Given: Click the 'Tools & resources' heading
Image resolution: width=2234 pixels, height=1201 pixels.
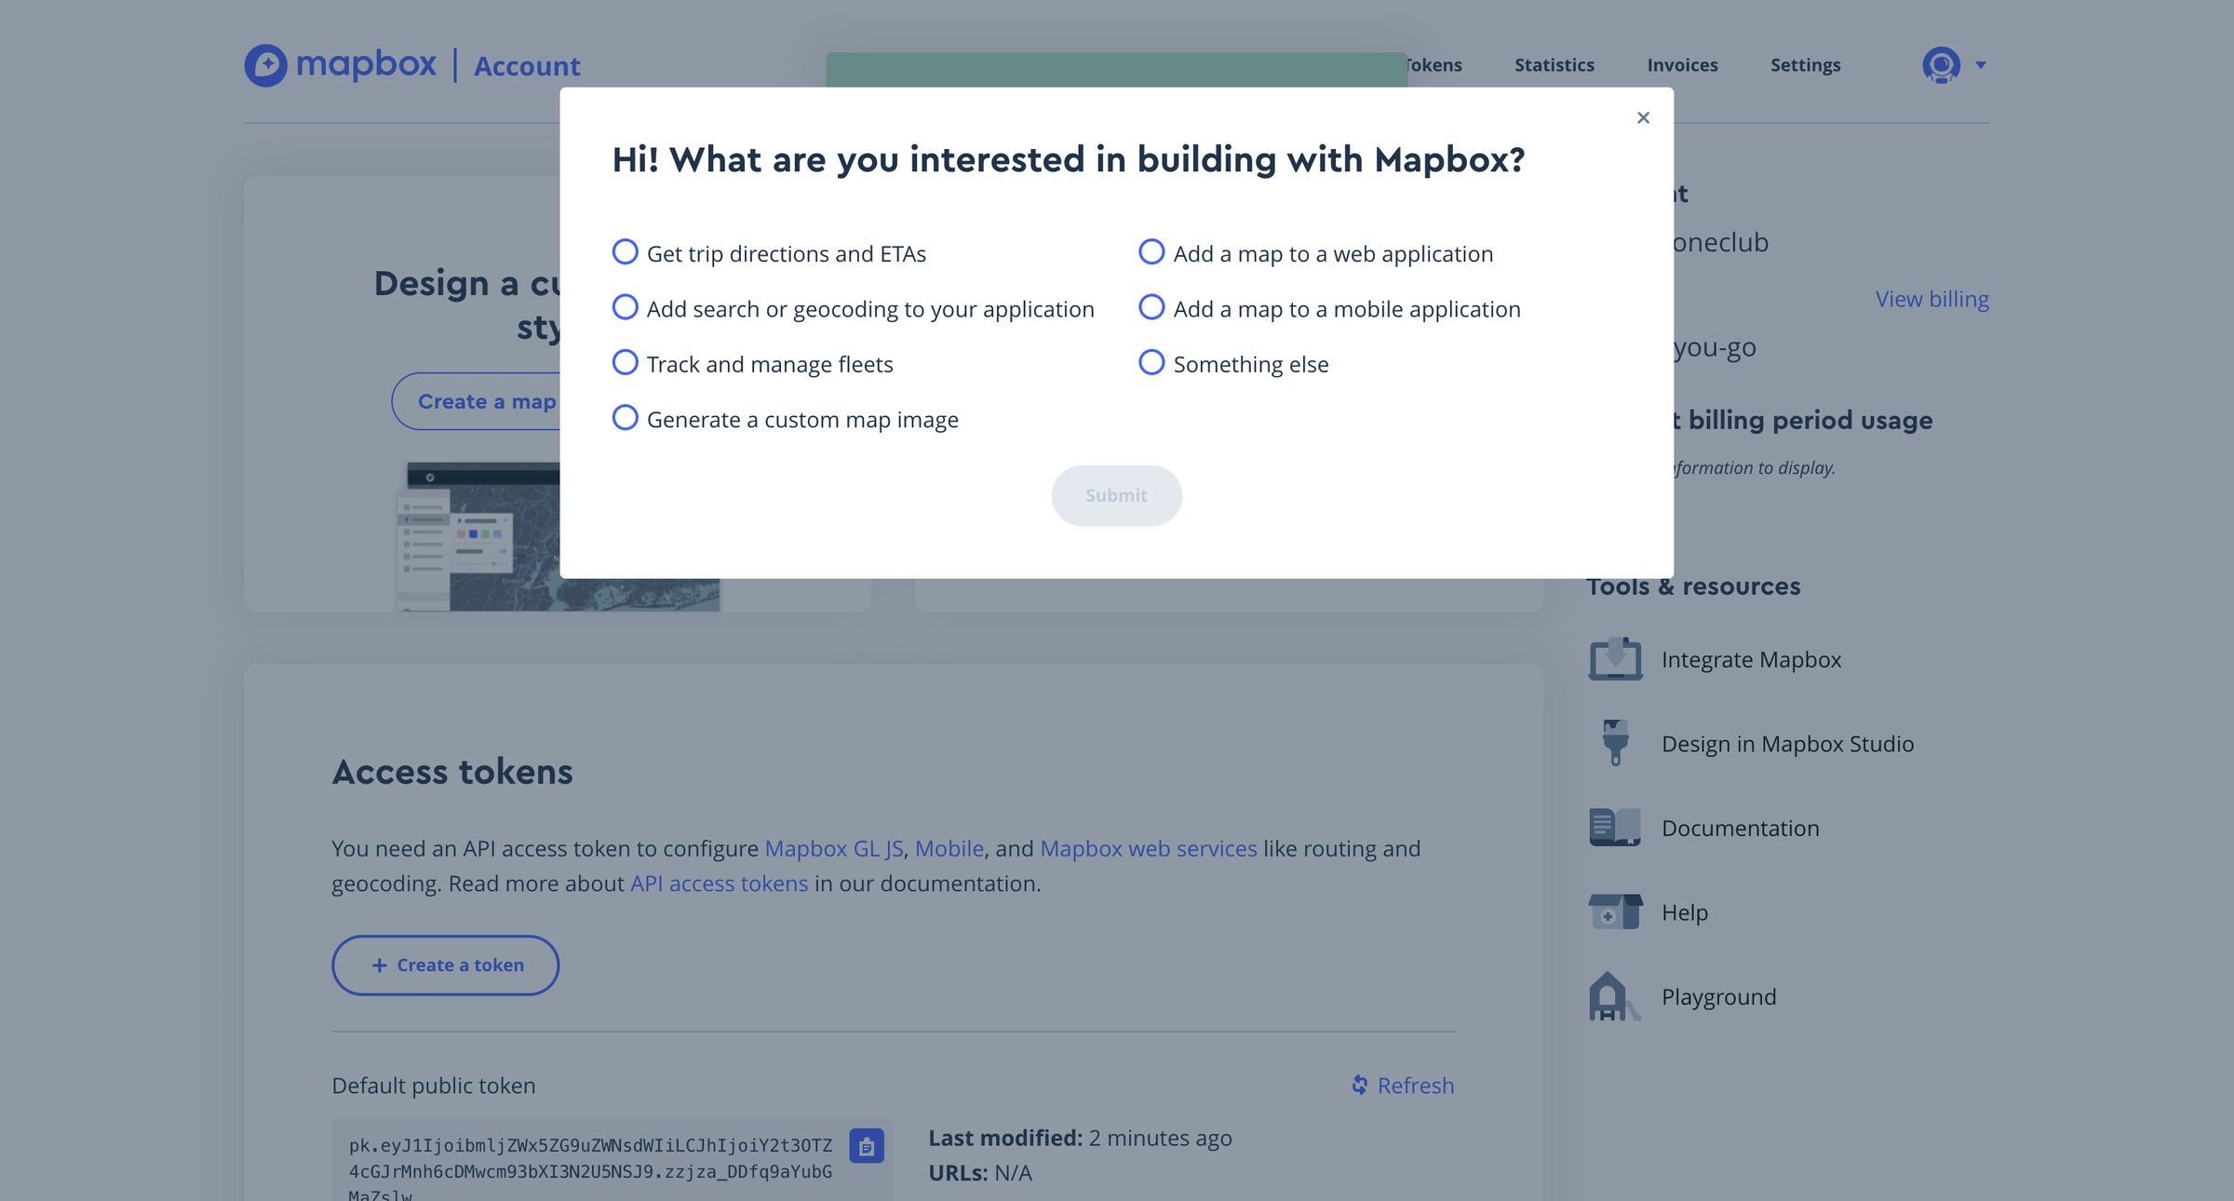Looking at the screenshot, I should 1693,587.
